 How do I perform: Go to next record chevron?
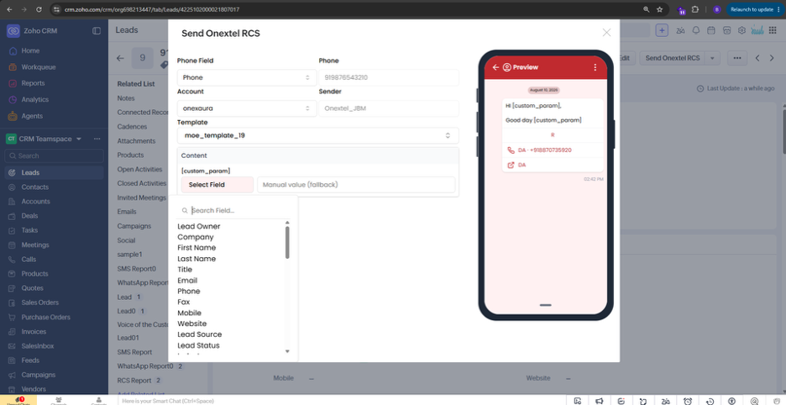click(x=772, y=58)
